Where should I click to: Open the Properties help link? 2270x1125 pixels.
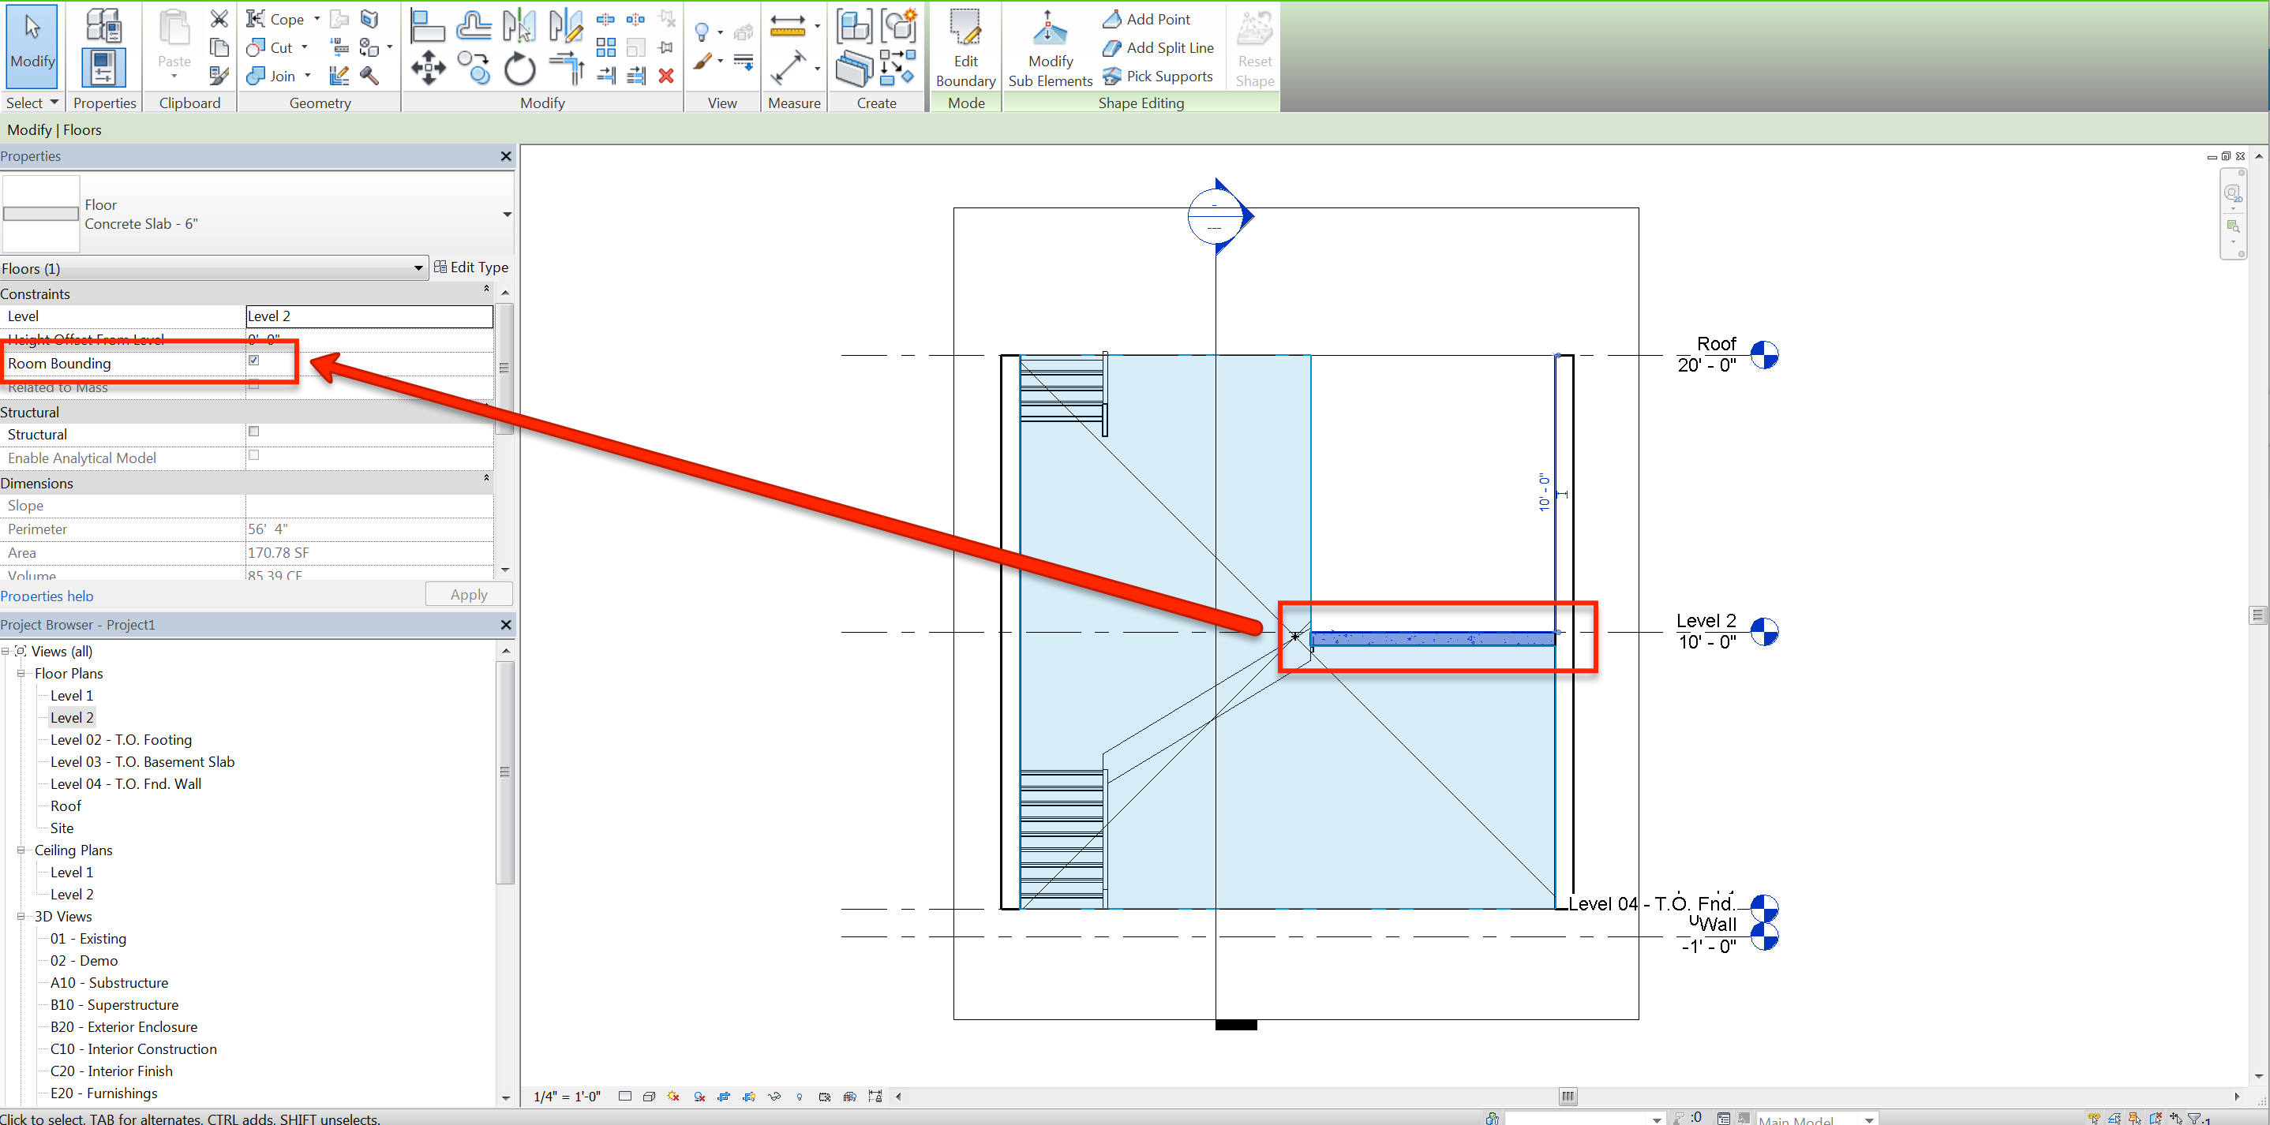47,596
